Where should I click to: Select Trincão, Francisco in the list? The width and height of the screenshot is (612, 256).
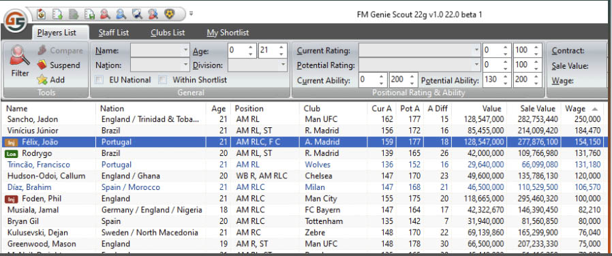(305, 165)
